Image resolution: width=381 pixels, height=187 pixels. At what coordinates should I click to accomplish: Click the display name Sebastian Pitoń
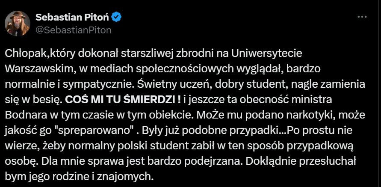72,17
